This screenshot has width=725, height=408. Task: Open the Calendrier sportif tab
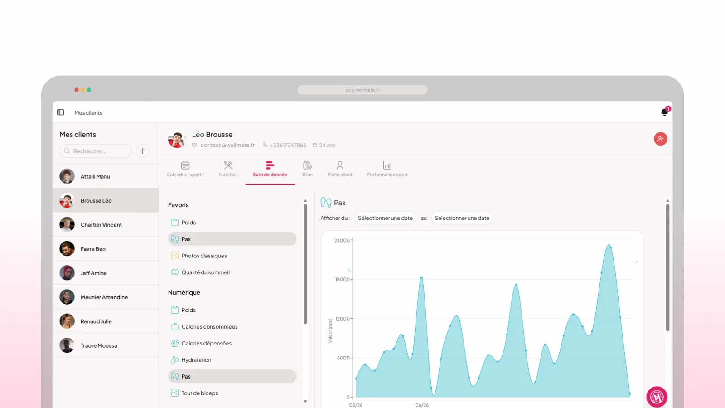click(185, 169)
